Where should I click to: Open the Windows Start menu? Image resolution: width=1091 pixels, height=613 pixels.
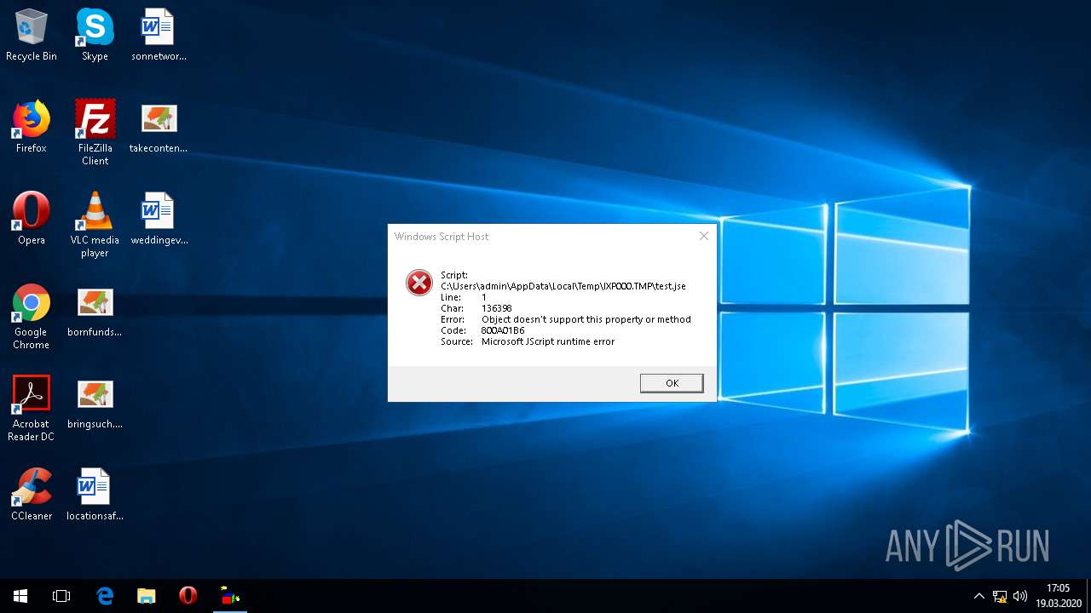(x=20, y=596)
